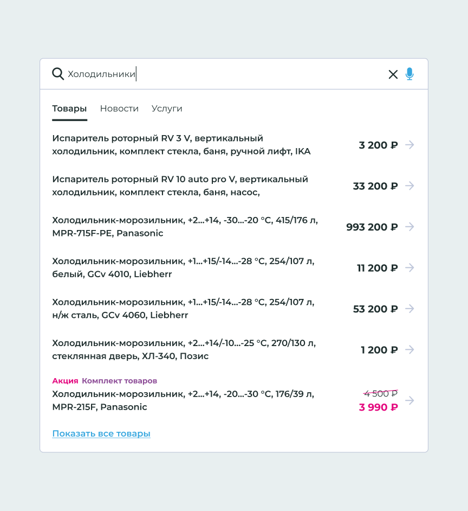The width and height of the screenshot is (468, 511).
Task: Open arrow for discounted 3 990 ₽ item
Action: point(409,400)
